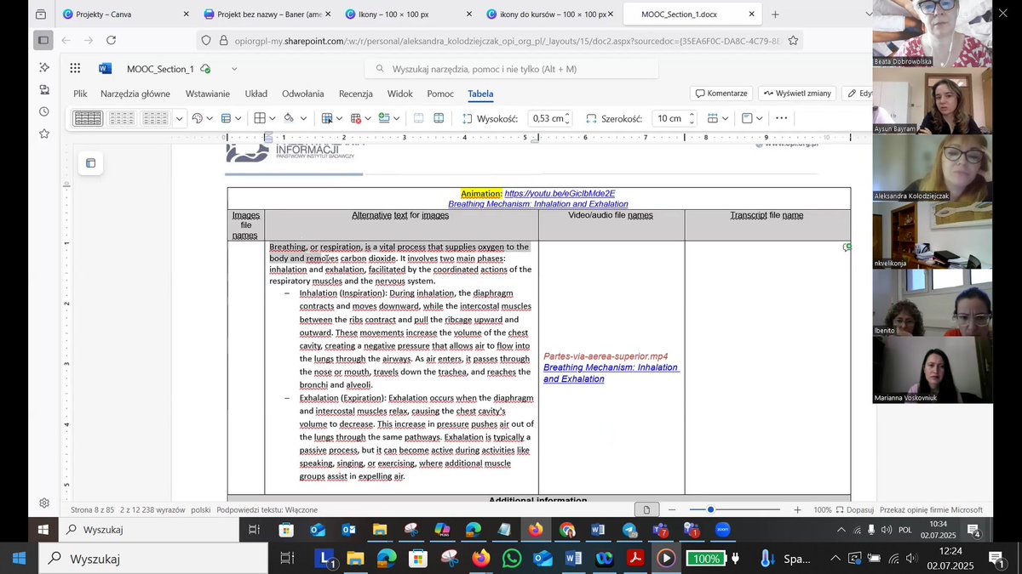Open Adobe Acrobat from the bottom taskbar
1022x574 pixels.
[x=635, y=559]
